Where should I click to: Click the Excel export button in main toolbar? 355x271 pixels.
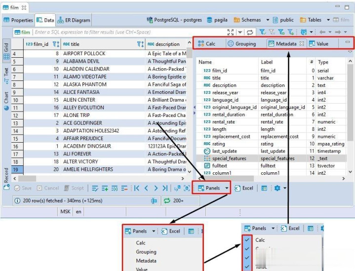point(244,188)
